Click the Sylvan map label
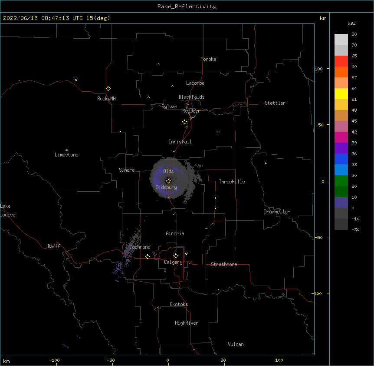This screenshot has width=374, height=366. tap(169, 106)
